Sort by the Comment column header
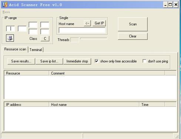Image resolution: width=181 pixels, height=139 pixels. pyautogui.click(x=107, y=73)
